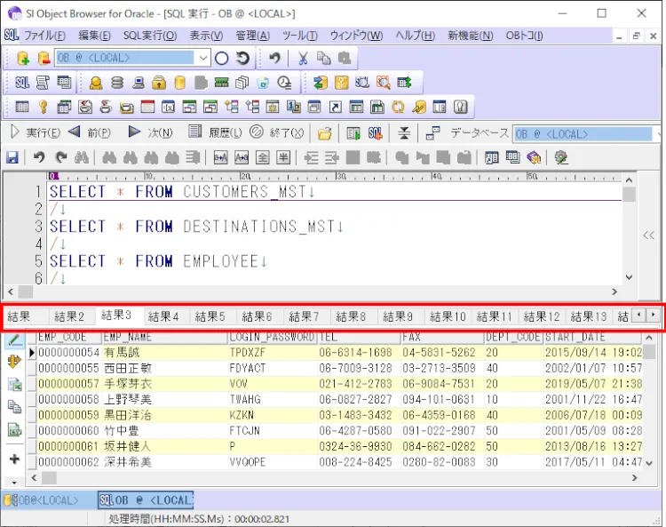Click tab strip scroll-right arrow
The height and width of the screenshot is (527, 666).
653,315
